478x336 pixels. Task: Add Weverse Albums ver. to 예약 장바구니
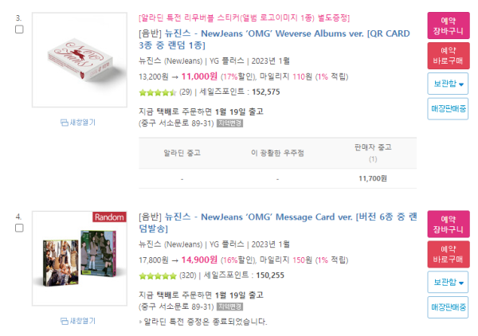click(x=448, y=25)
